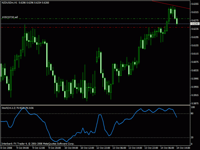Click price scale value 0.6315
This screenshot has width=200, height=150.
pyautogui.click(x=195, y=12)
